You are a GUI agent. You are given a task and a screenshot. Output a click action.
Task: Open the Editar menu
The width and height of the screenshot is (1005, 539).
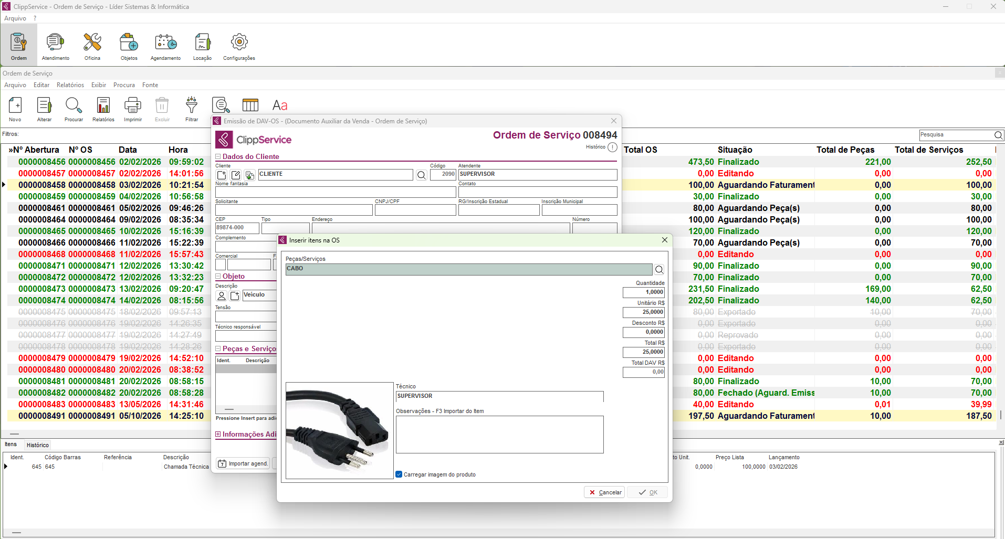tap(41, 85)
